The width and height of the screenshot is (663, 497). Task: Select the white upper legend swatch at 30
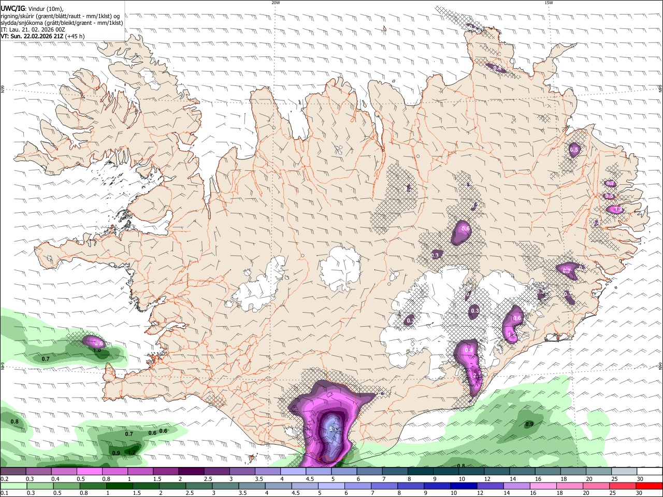(650, 472)
